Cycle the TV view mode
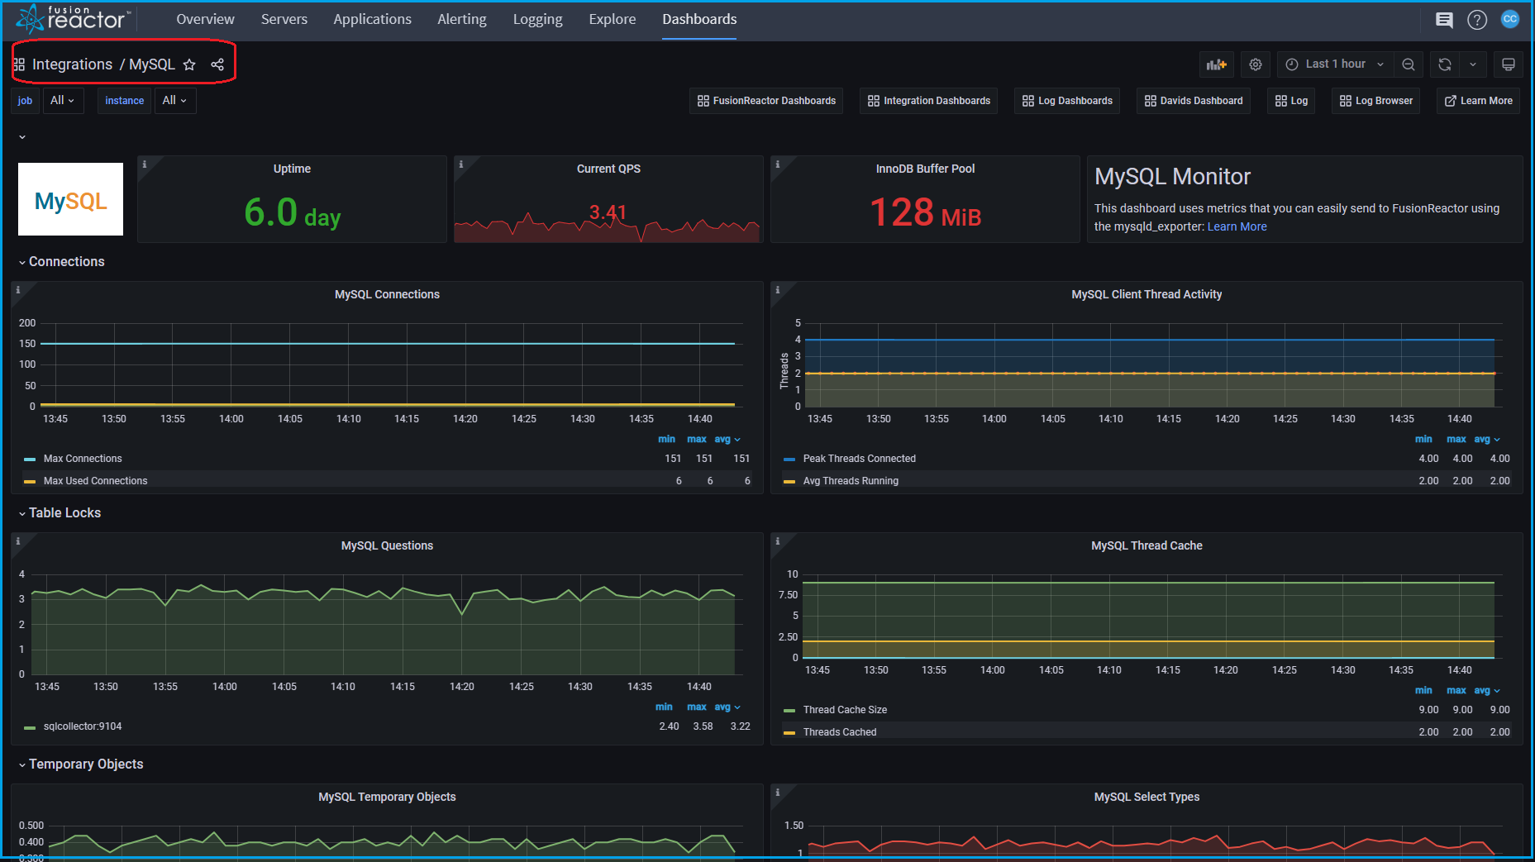Viewport: 1535px width, 862px height. (1508, 64)
